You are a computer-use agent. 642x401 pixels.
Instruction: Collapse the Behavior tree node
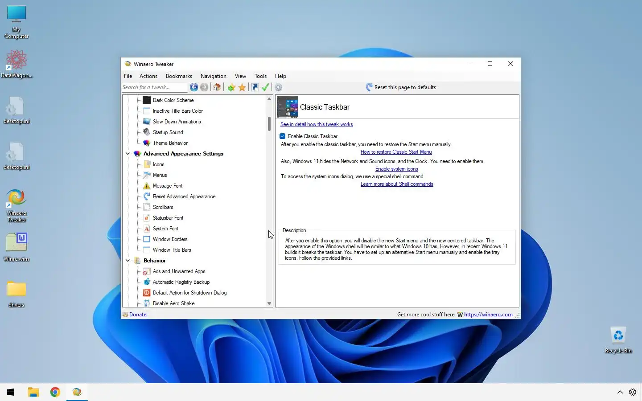pyautogui.click(x=128, y=261)
